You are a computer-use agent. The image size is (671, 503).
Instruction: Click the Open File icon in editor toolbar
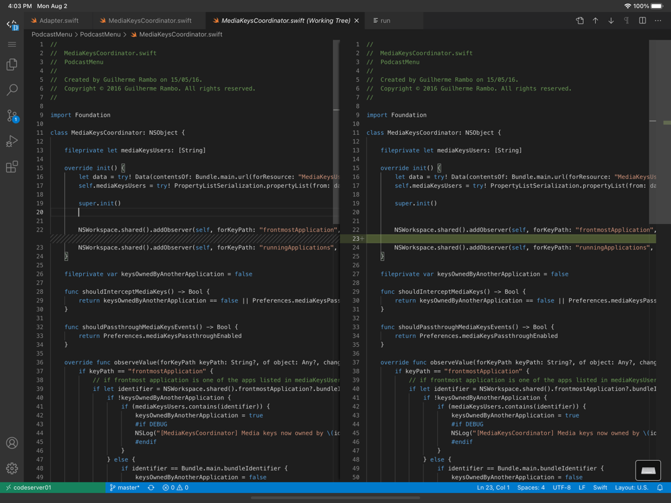[580, 21]
